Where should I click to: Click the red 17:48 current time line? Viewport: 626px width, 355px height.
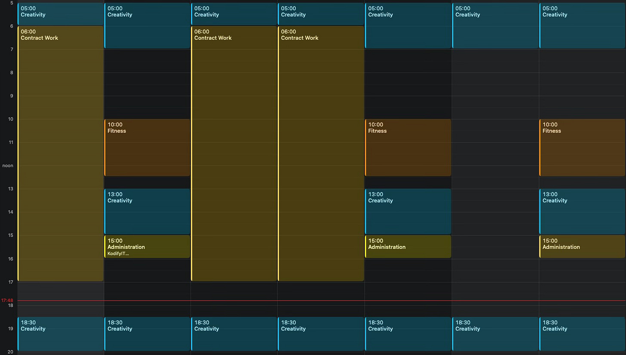[258, 301]
